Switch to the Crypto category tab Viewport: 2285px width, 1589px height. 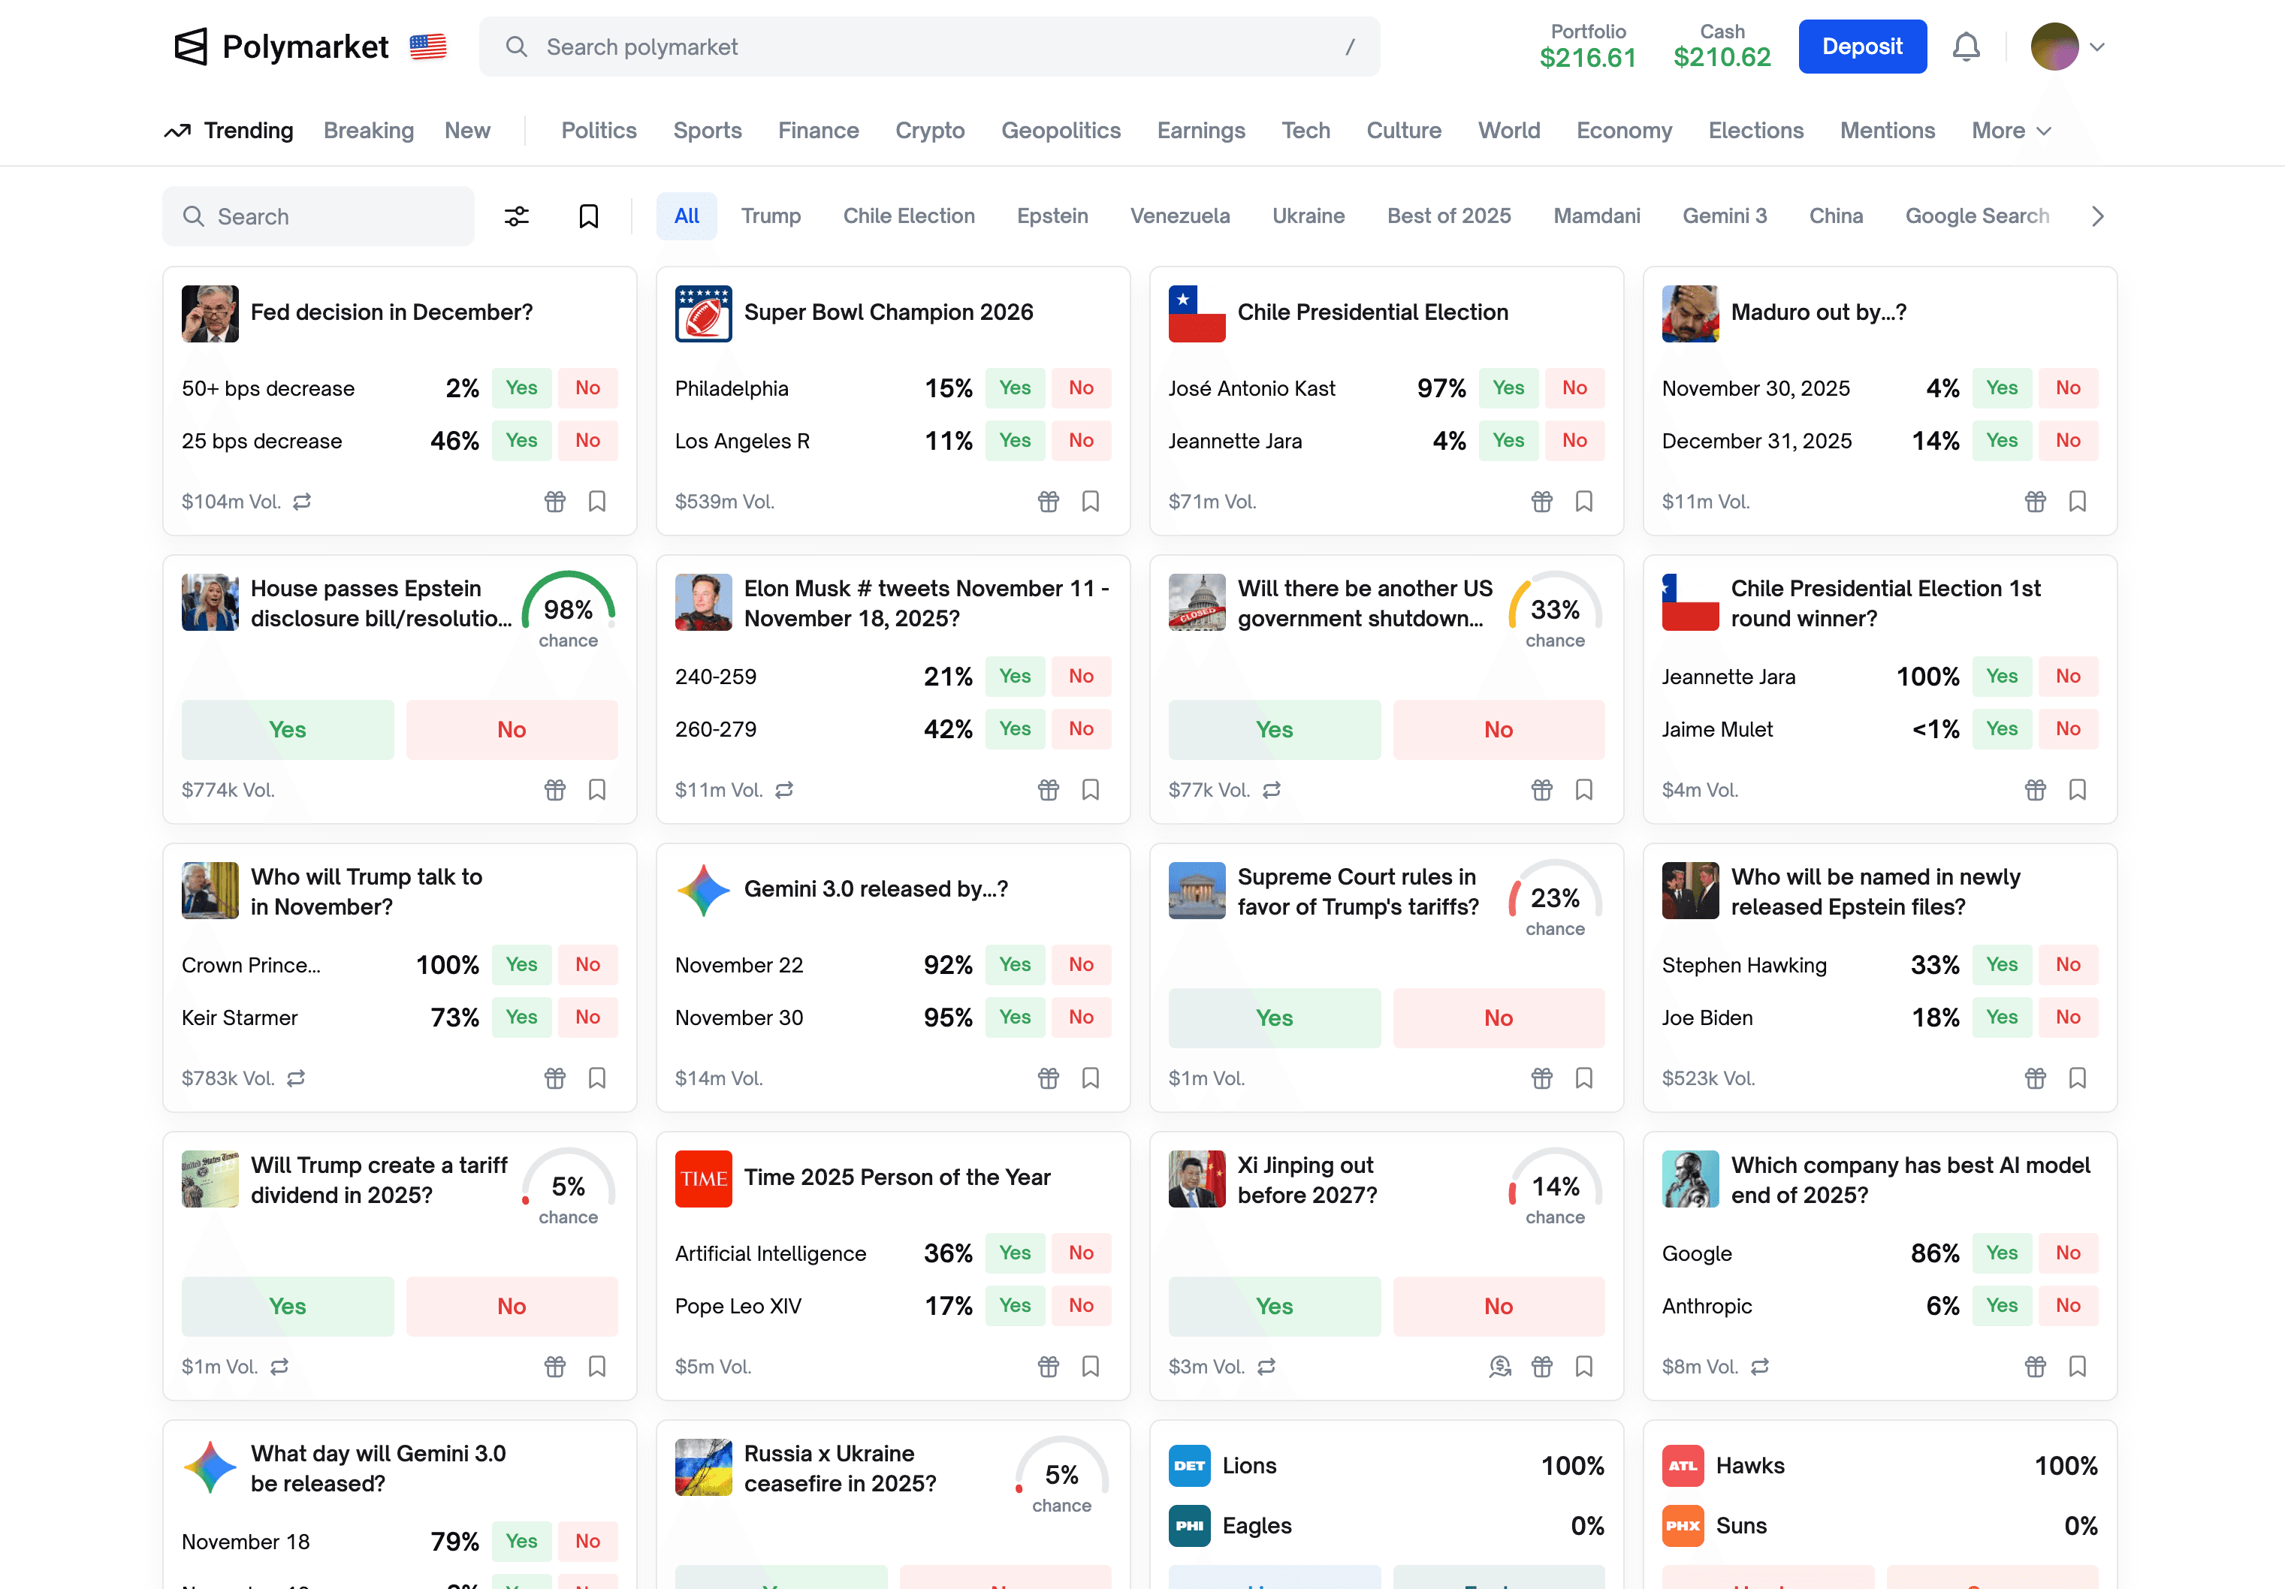pyautogui.click(x=928, y=131)
